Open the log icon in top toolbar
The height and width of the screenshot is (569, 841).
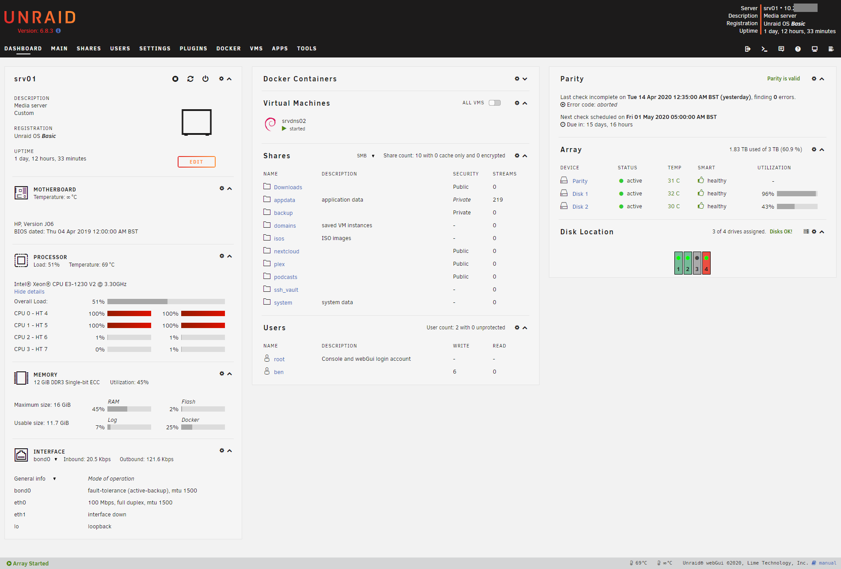831,49
